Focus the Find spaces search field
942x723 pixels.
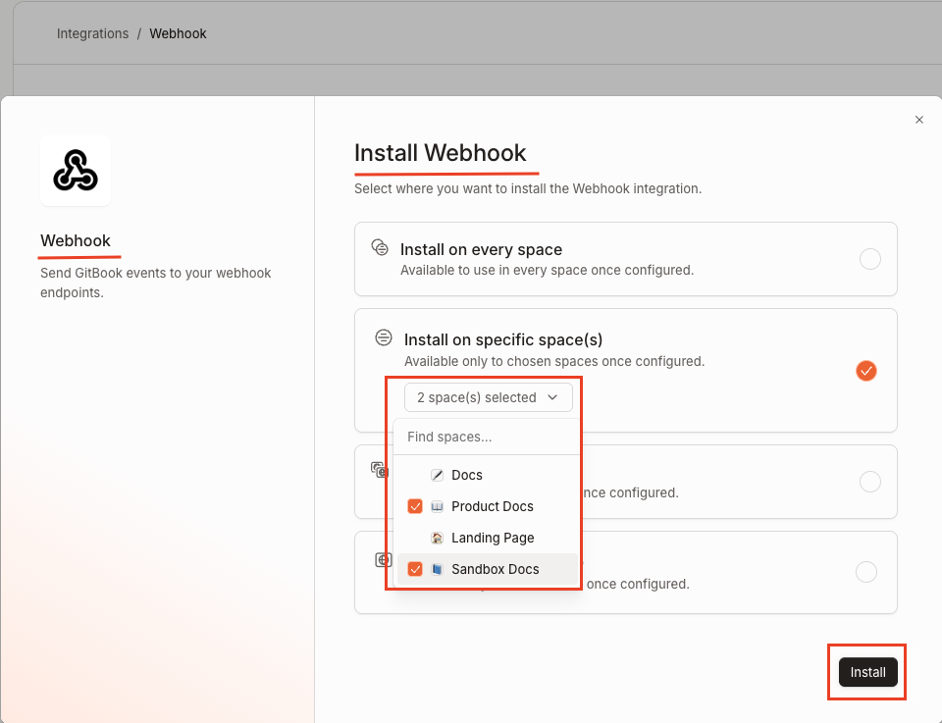pyautogui.click(x=488, y=437)
